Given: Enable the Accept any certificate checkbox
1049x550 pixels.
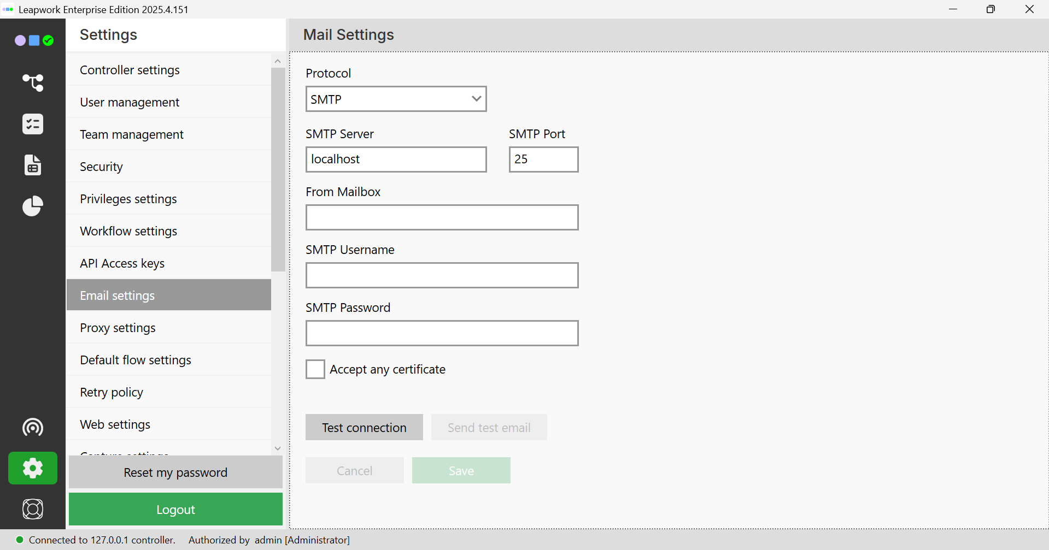Looking at the screenshot, I should [x=315, y=369].
